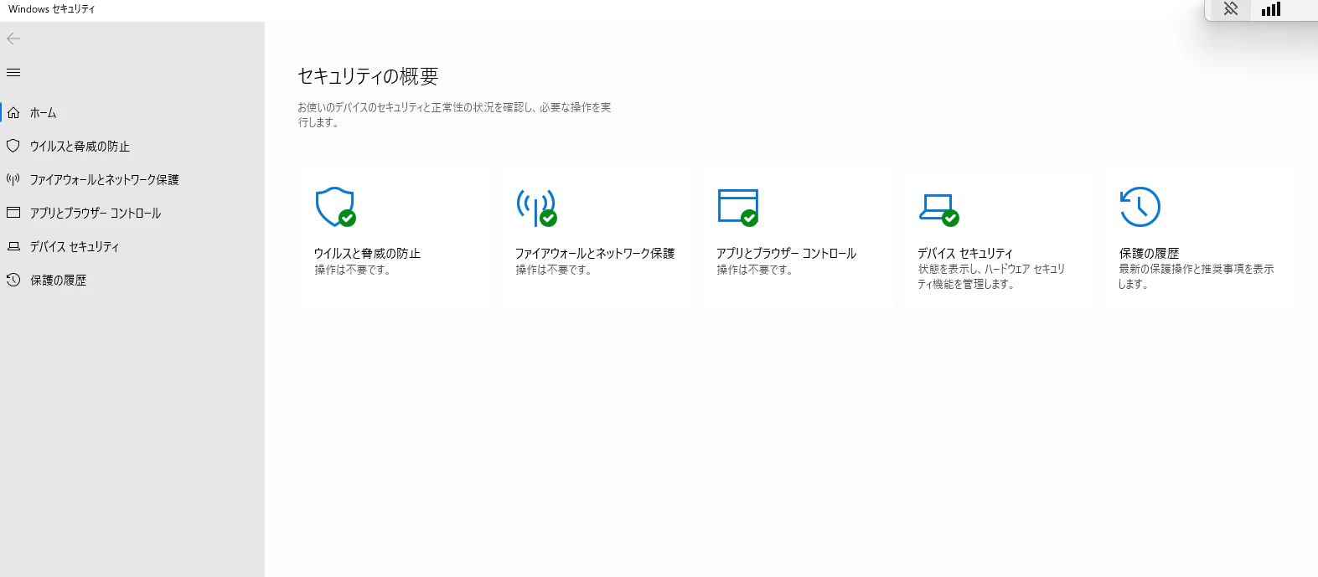Click the signal strength bars icon
1318x577 pixels.
click(1271, 9)
